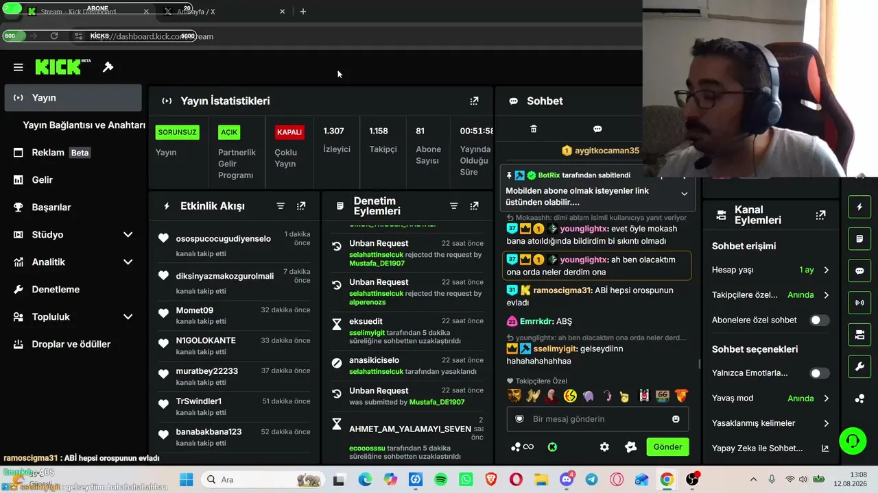Open Takipçilere özel setting

(771, 295)
